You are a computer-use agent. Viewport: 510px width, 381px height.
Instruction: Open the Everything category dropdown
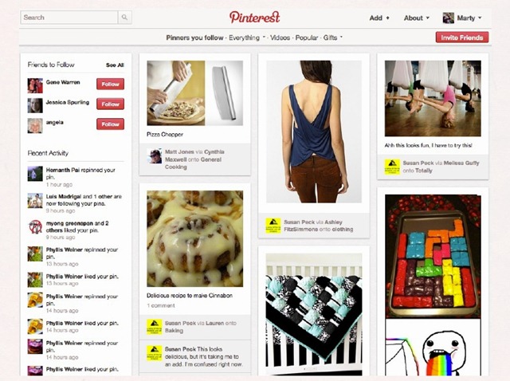pos(247,37)
